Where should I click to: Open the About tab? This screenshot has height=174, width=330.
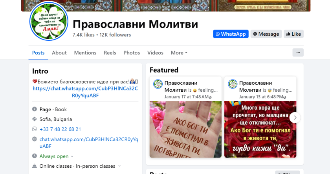pos(59,53)
